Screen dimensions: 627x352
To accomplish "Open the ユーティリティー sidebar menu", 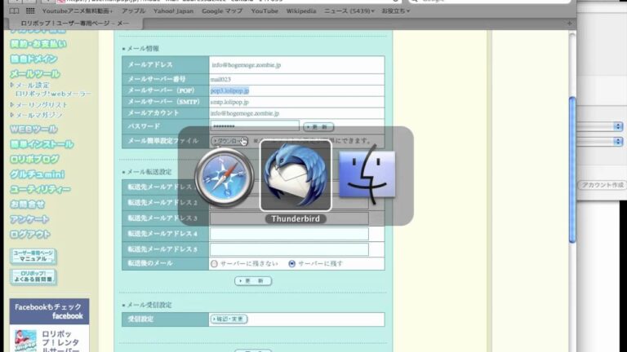I will point(40,189).
